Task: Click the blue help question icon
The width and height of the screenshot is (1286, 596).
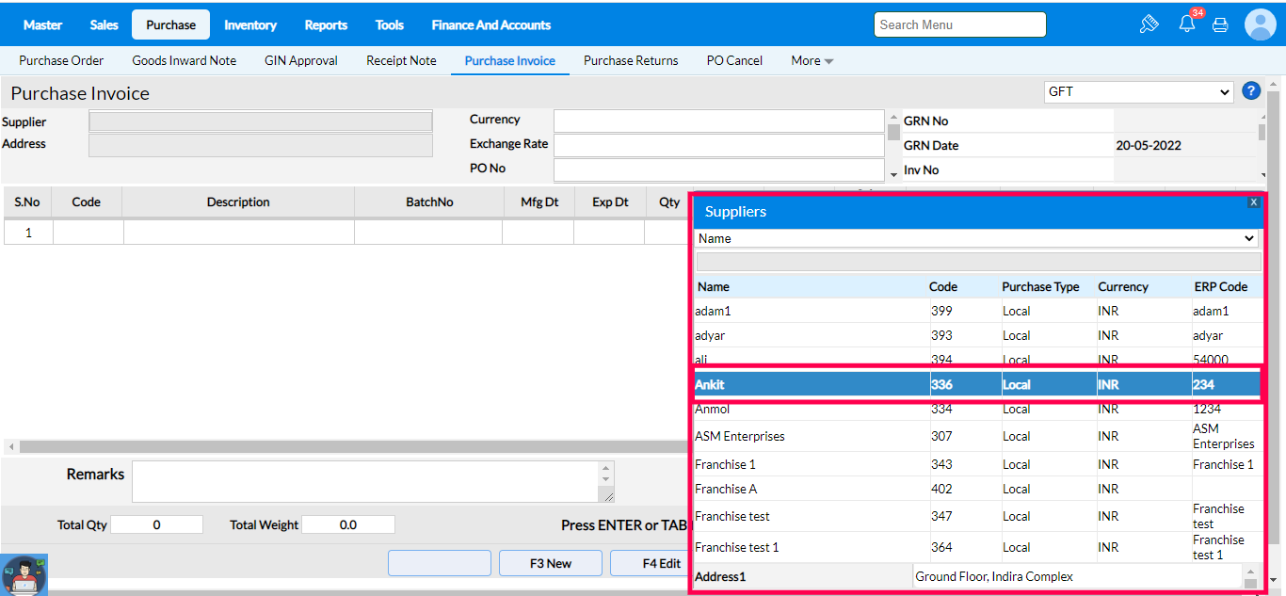Action: click(x=1251, y=91)
